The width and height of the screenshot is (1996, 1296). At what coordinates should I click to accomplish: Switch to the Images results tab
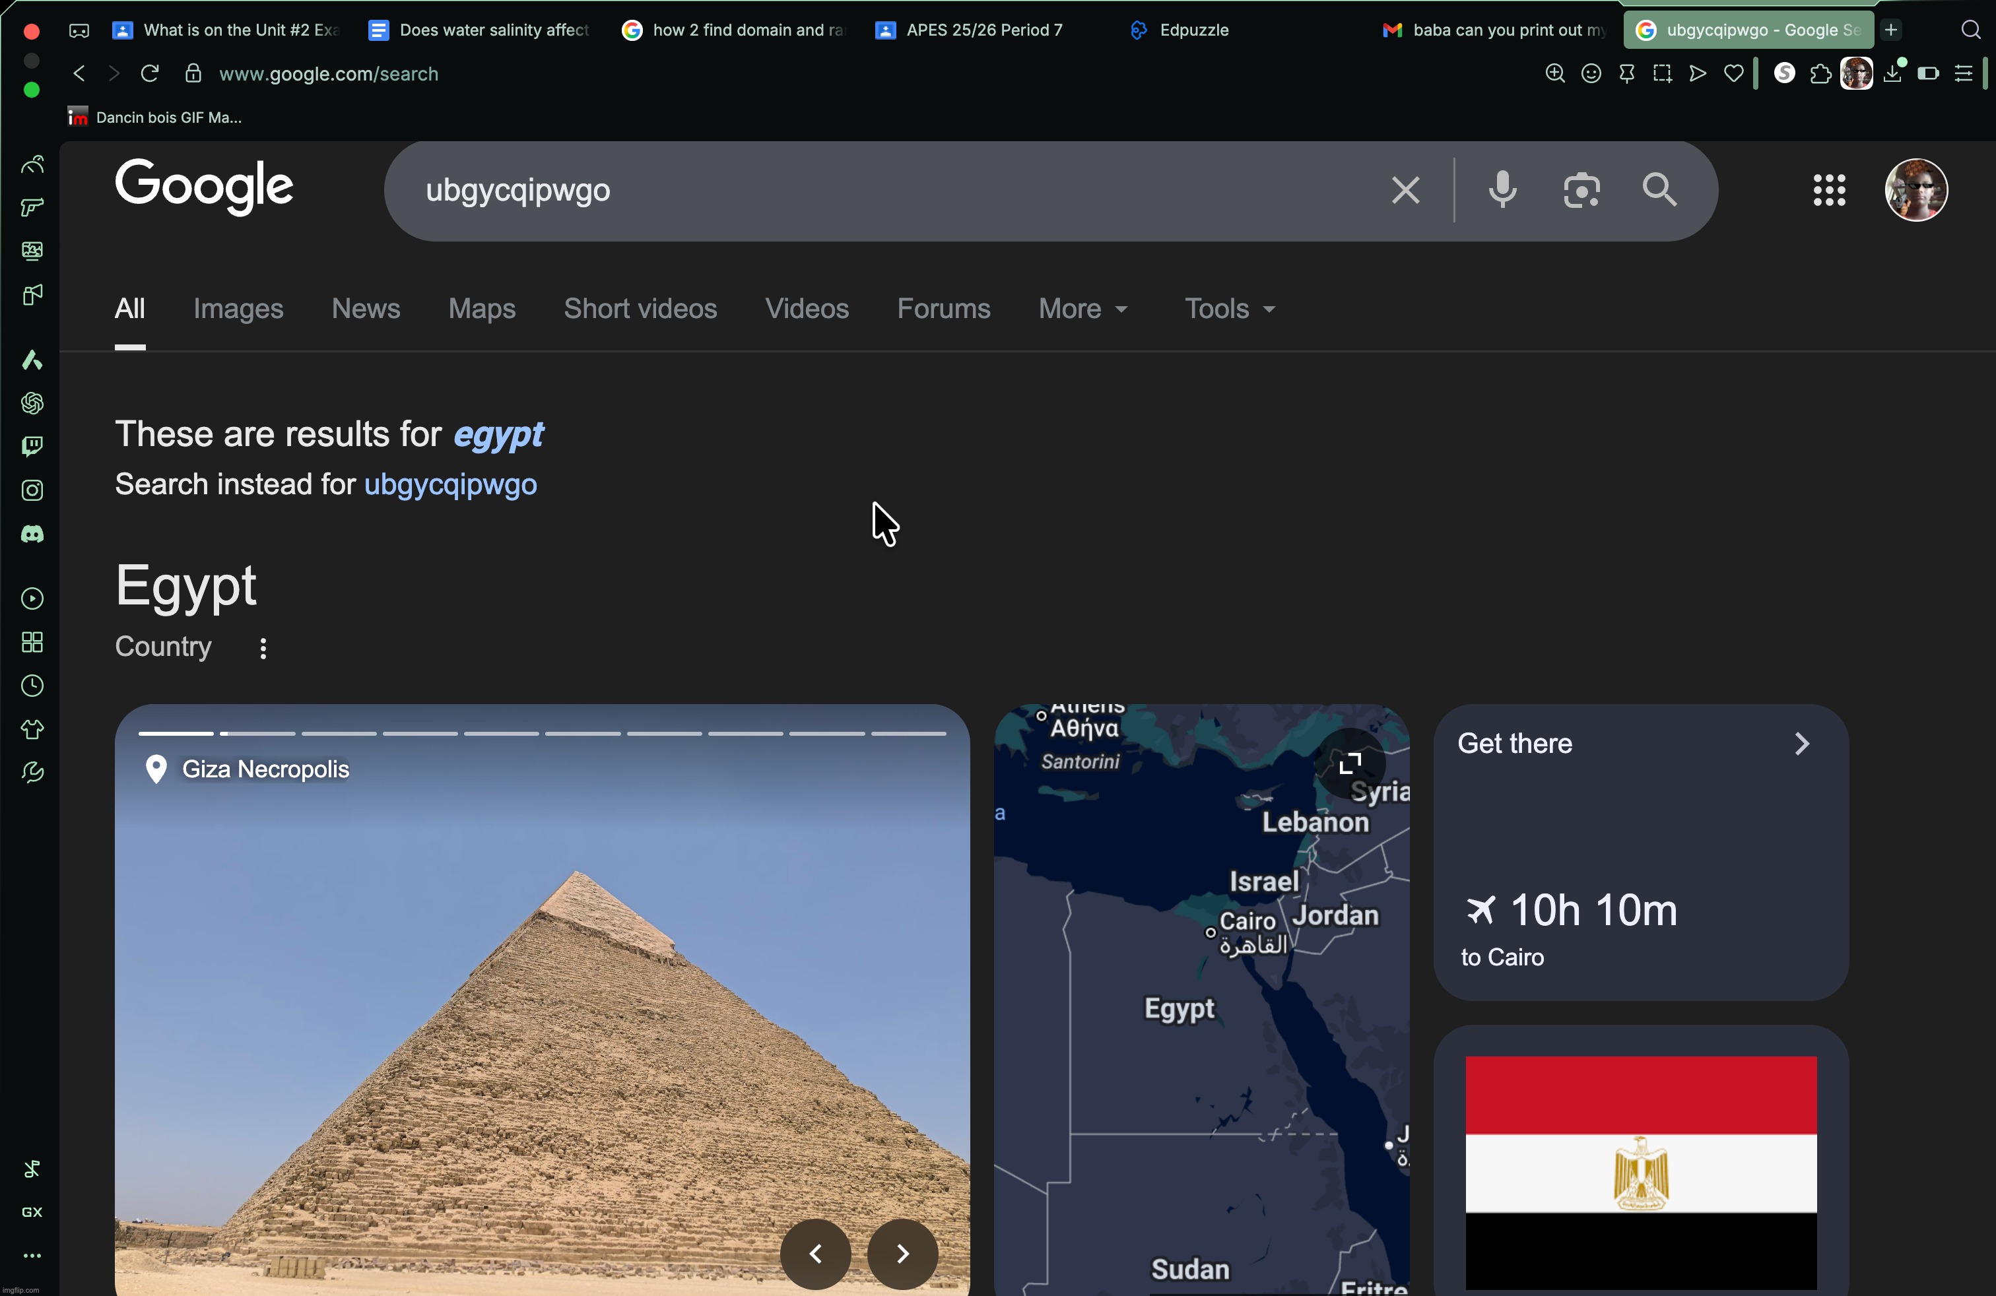tap(238, 309)
